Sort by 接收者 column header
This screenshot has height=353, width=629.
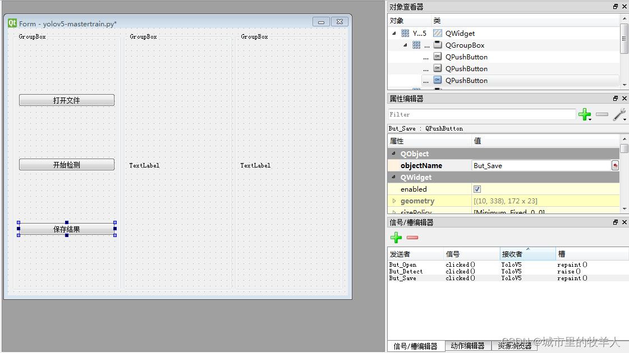pyautogui.click(x=528, y=254)
